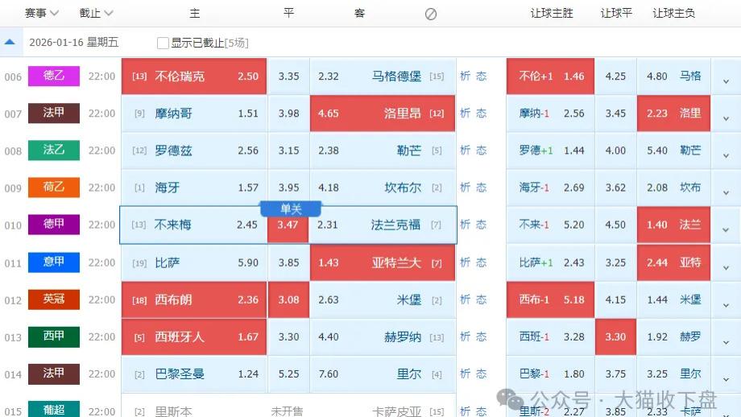Viewport: 741px width, 417px height.
Task: Tick the 显示已截止 checkbox
Action: (163, 43)
